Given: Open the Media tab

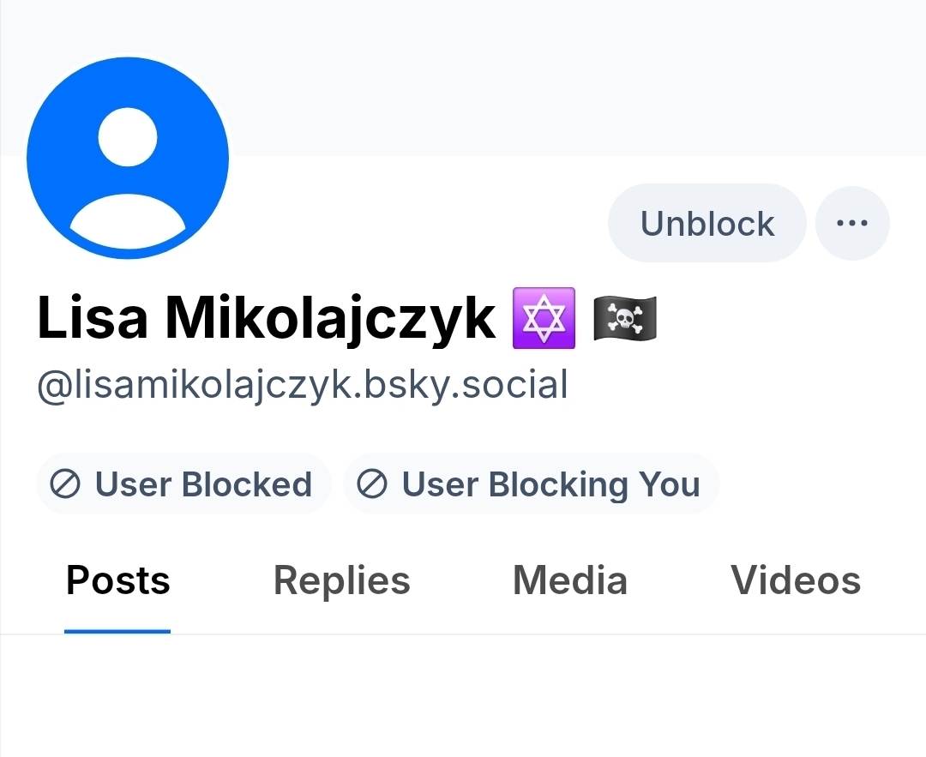Looking at the screenshot, I should [569, 581].
